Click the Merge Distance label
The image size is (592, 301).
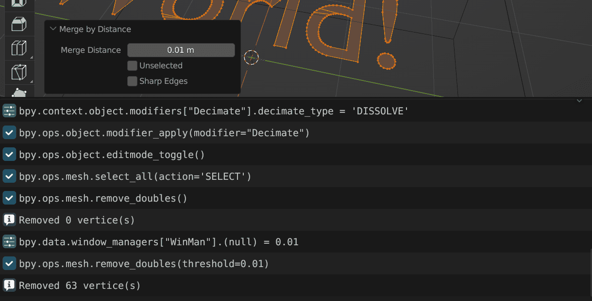[91, 50]
